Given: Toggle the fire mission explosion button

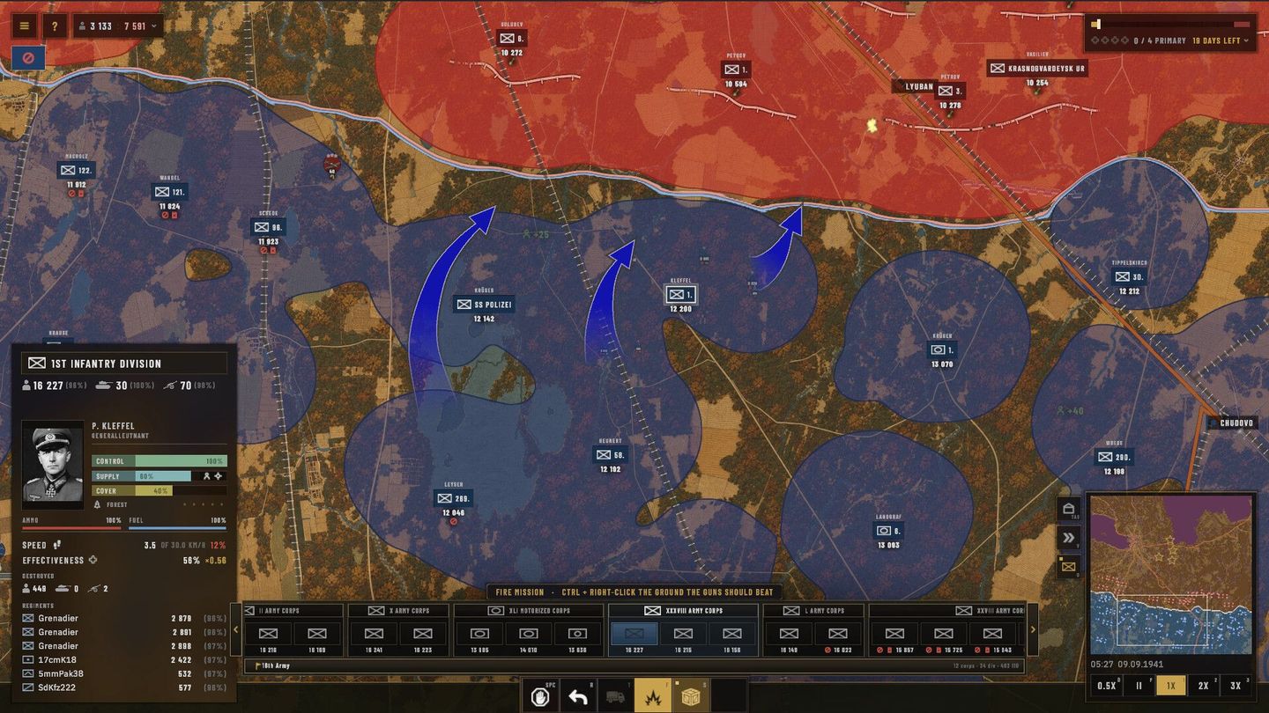Looking at the screenshot, I should coord(654,696).
